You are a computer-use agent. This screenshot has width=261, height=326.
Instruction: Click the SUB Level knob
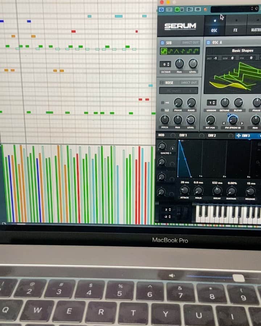[193, 63]
